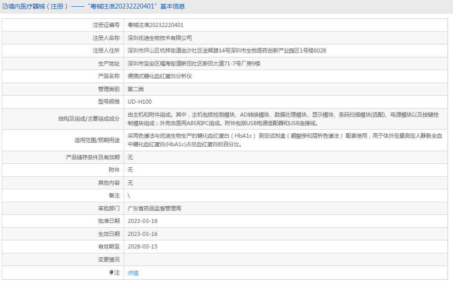
Task: Click the 结构及组成/主要组成成分 label
Action: coord(89,119)
